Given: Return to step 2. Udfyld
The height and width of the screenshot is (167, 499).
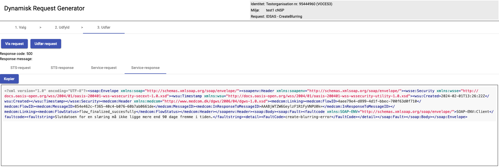Looking at the screenshot, I should [62, 27].
